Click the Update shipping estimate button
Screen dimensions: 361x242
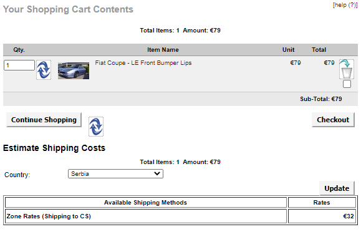(x=337, y=188)
